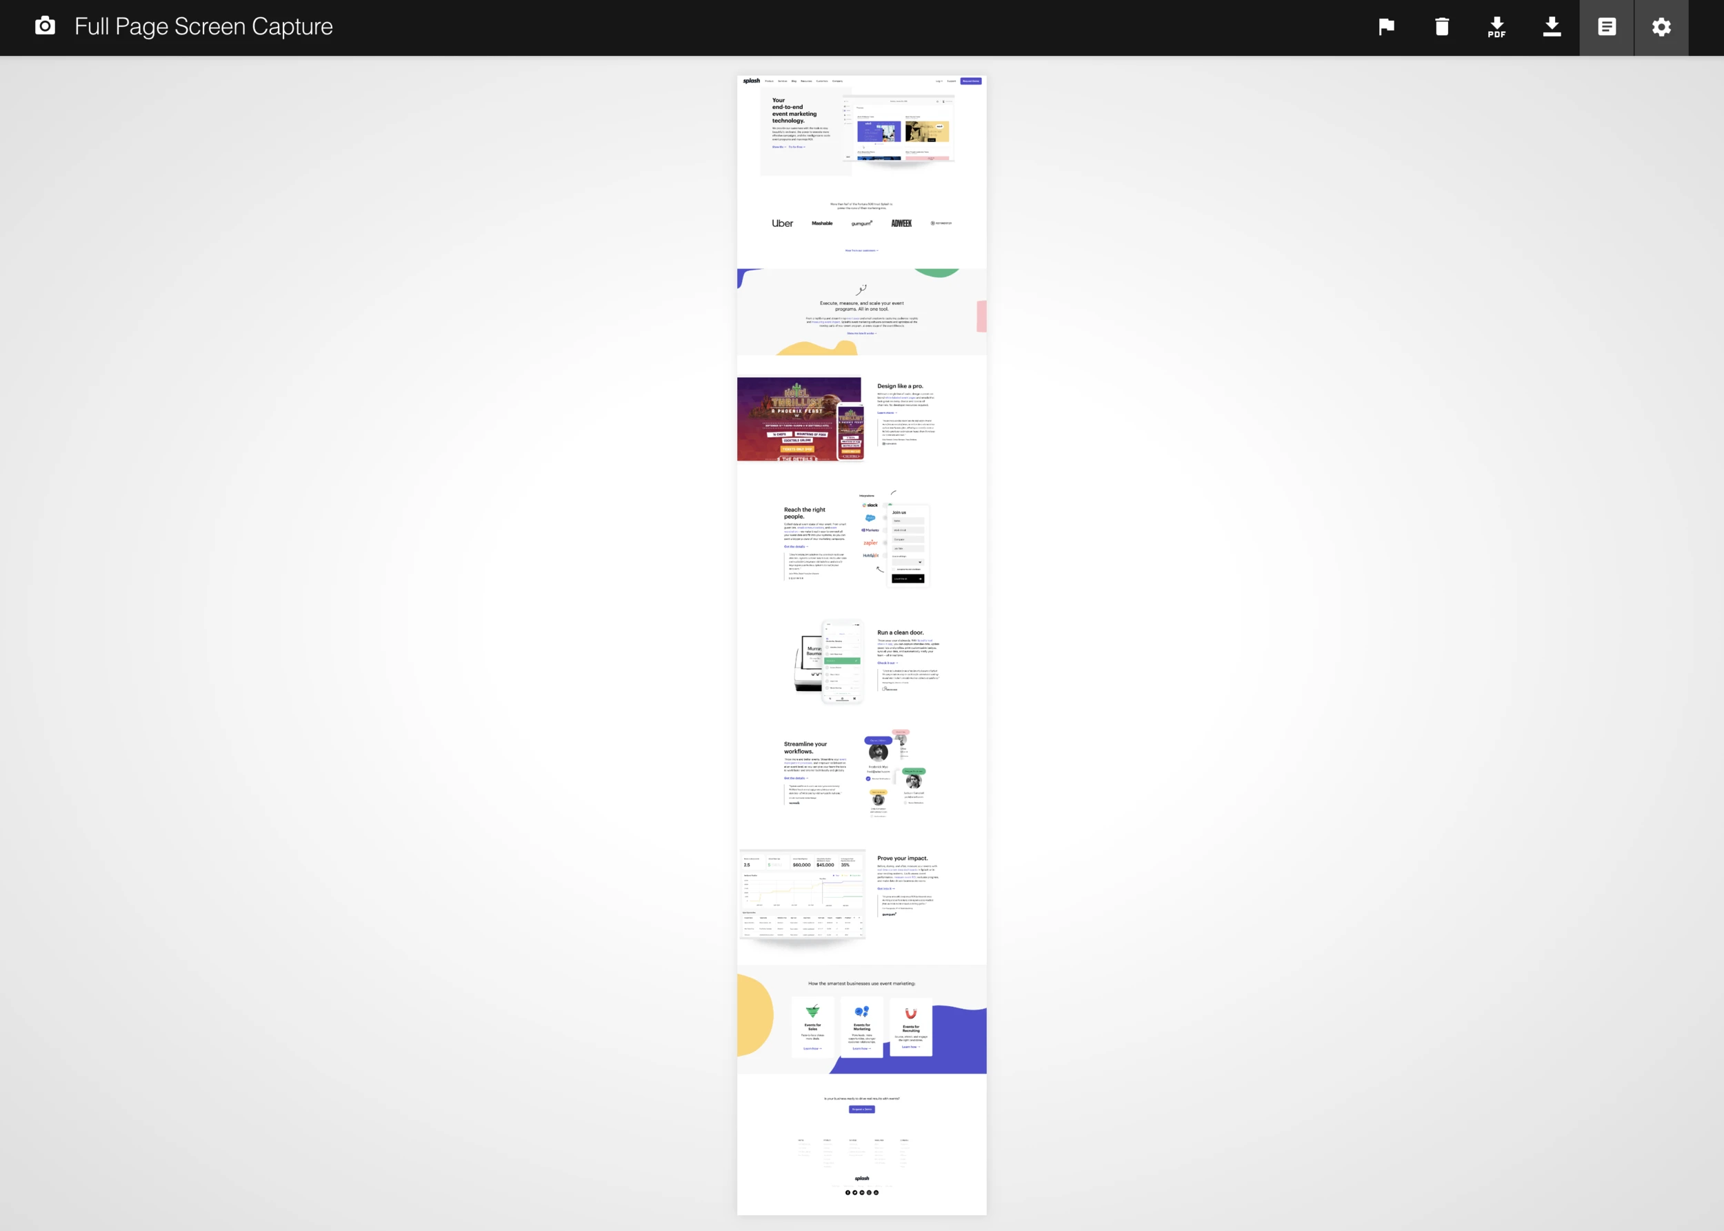1724x1231 pixels.
Task: Click the Run a clean door heading
Action: [900, 632]
